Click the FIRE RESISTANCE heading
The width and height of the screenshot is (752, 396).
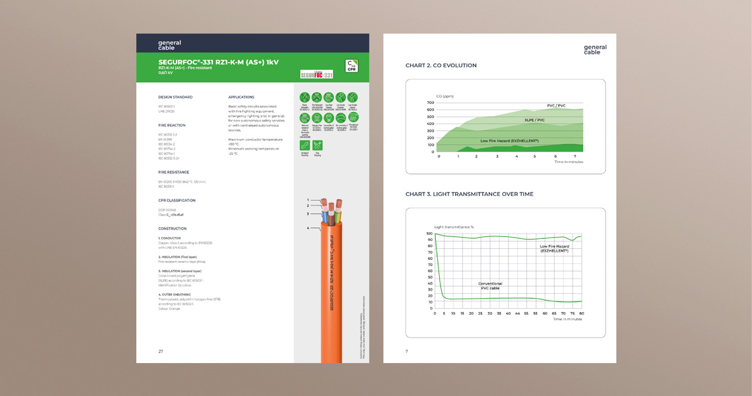(174, 172)
